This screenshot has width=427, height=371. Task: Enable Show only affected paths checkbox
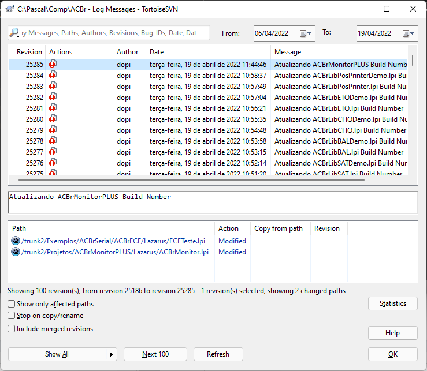tap(11, 304)
